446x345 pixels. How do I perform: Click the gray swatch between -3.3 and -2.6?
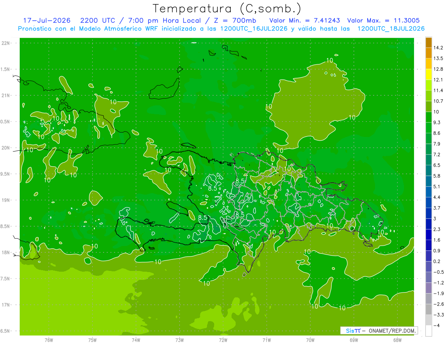click(x=429, y=309)
